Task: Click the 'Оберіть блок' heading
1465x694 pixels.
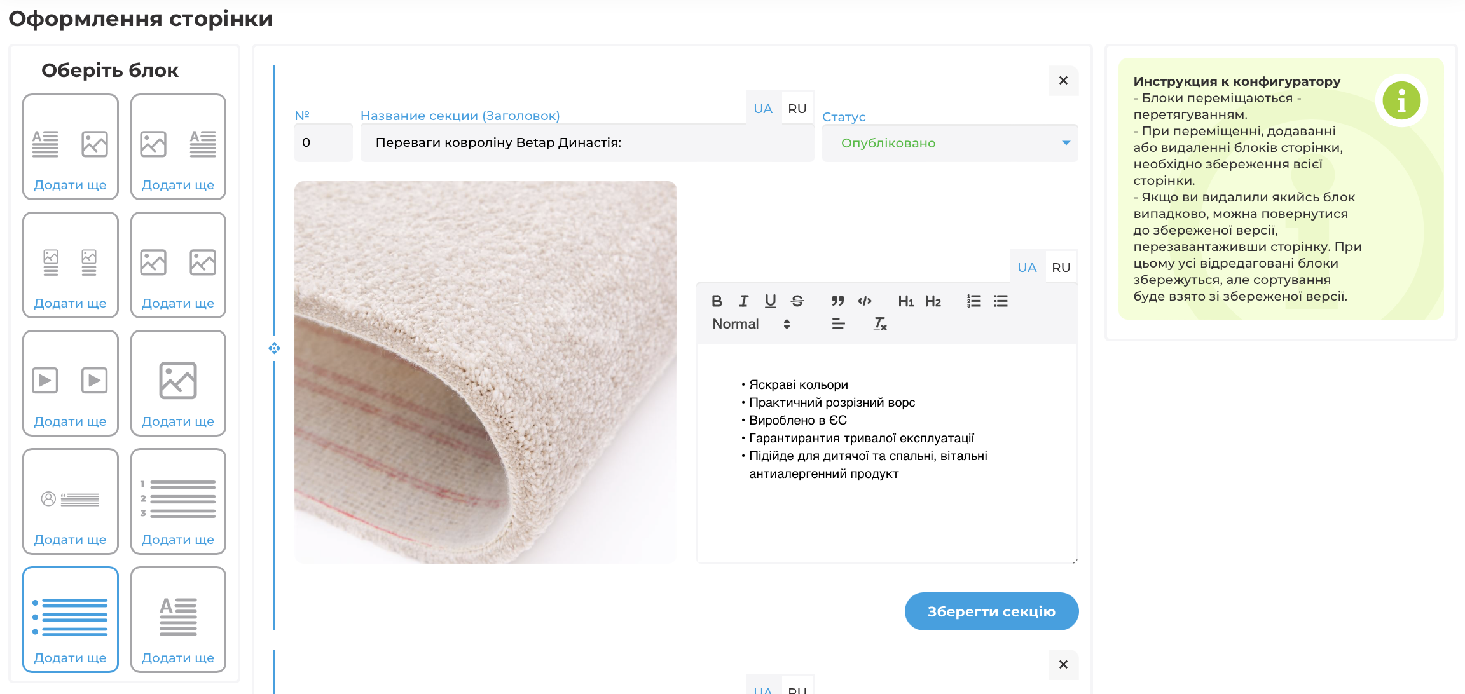Action: (110, 70)
